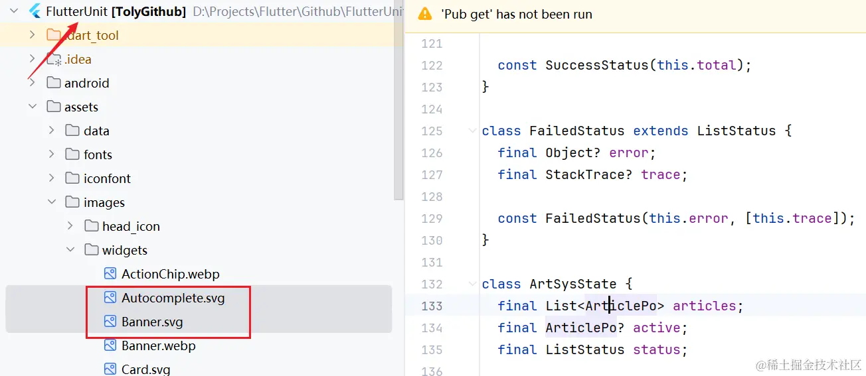The image size is (866, 376).
Task: Click the Autocomplete.svg file icon
Action: 110,298
